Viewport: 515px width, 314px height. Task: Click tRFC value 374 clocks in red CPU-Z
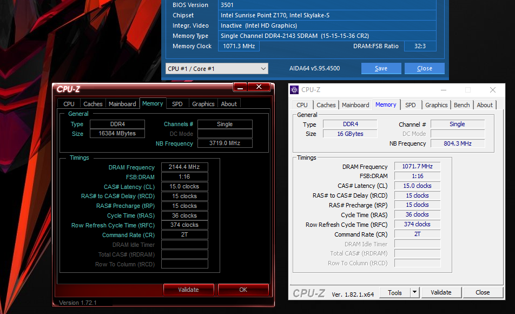tap(184, 225)
